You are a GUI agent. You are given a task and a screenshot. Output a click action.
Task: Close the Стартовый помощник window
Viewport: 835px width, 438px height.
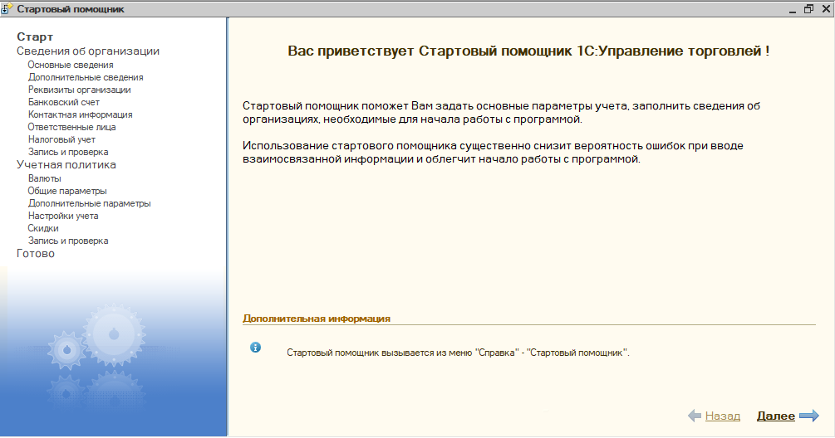(x=826, y=9)
